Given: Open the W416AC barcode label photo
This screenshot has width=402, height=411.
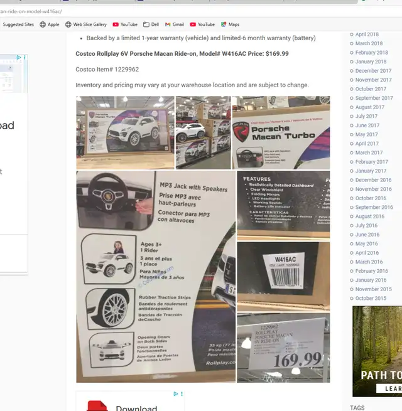Looking at the screenshot, I should pos(283,277).
